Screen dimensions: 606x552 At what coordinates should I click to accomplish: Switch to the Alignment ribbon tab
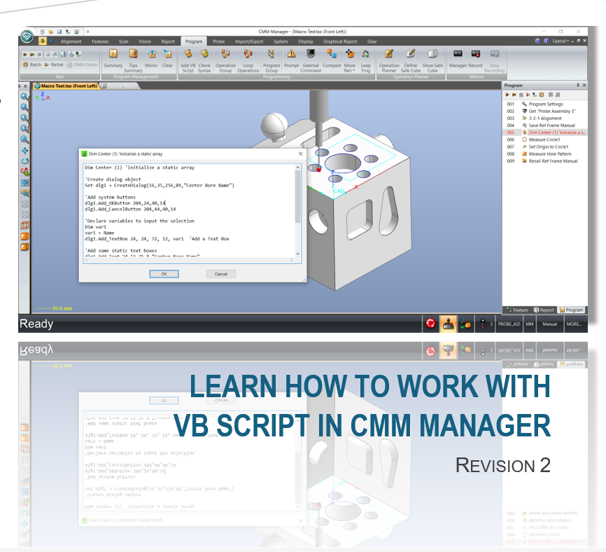tap(71, 41)
